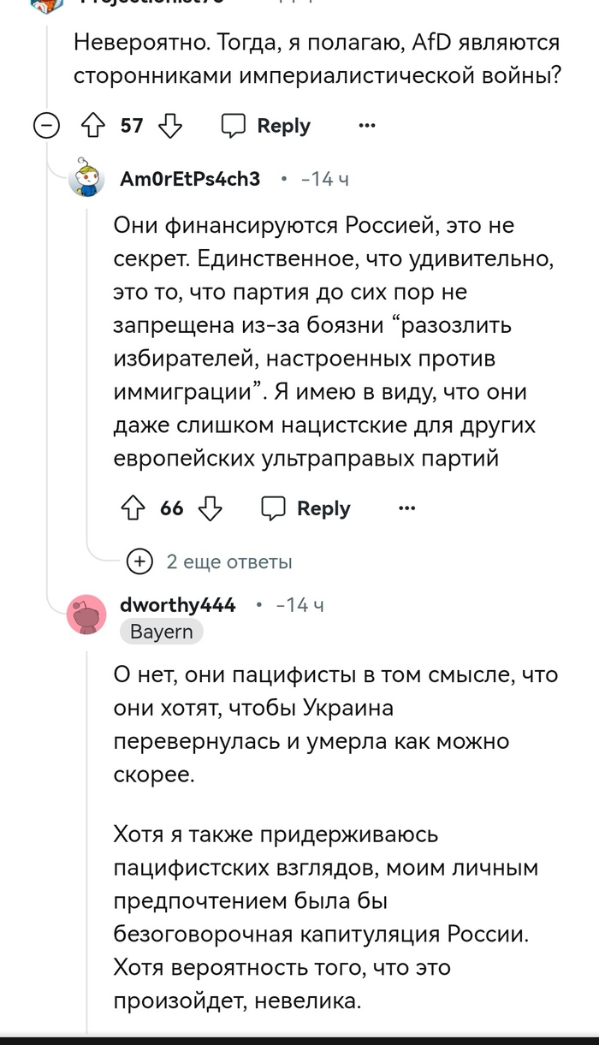Click the -14 ч timestamp on dworthy444's comment

(x=299, y=605)
